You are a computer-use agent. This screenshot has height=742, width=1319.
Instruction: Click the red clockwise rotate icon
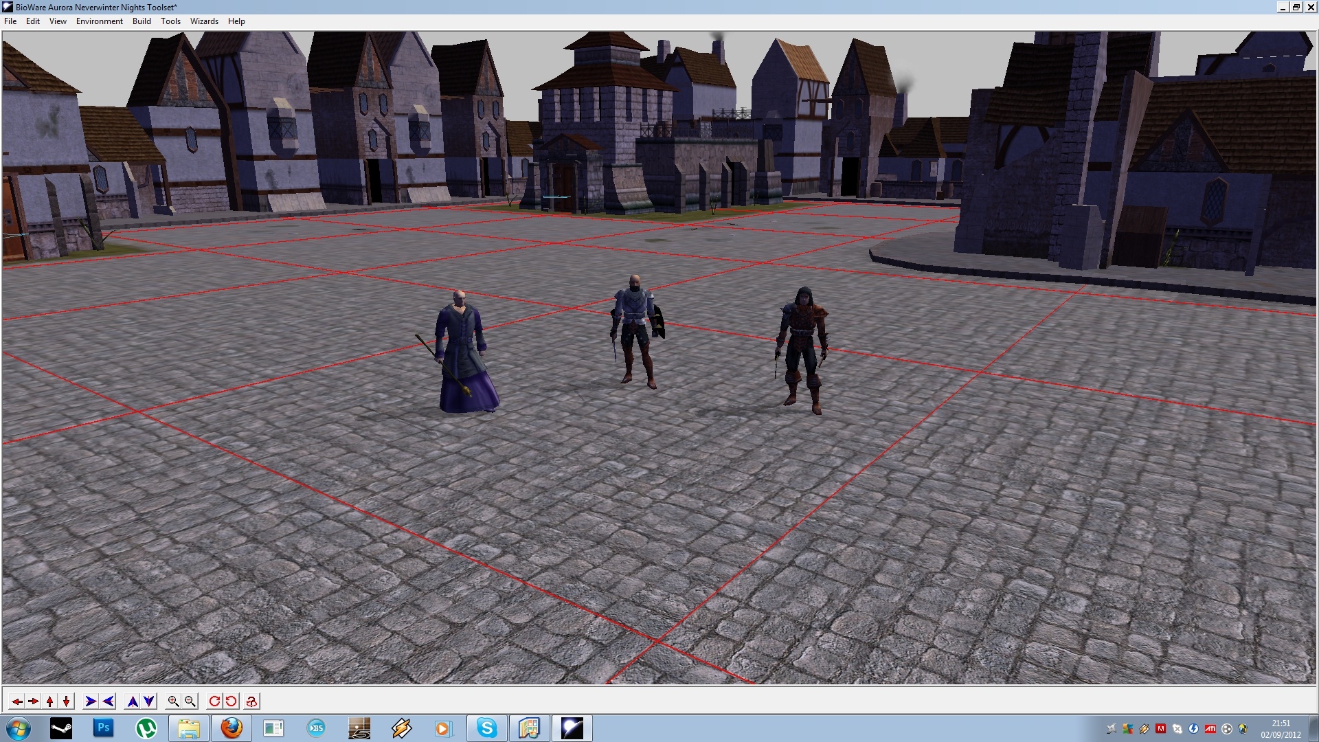tap(214, 701)
